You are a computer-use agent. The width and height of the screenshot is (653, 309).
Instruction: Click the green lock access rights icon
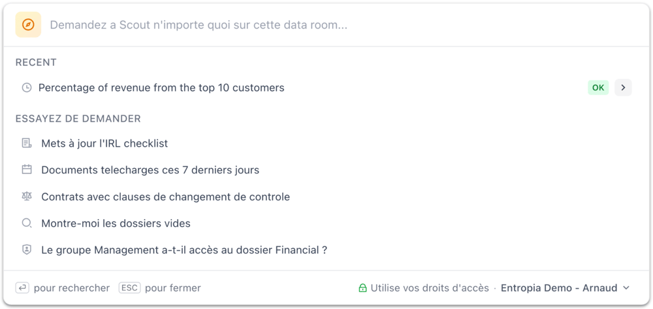pyautogui.click(x=362, y=288)
